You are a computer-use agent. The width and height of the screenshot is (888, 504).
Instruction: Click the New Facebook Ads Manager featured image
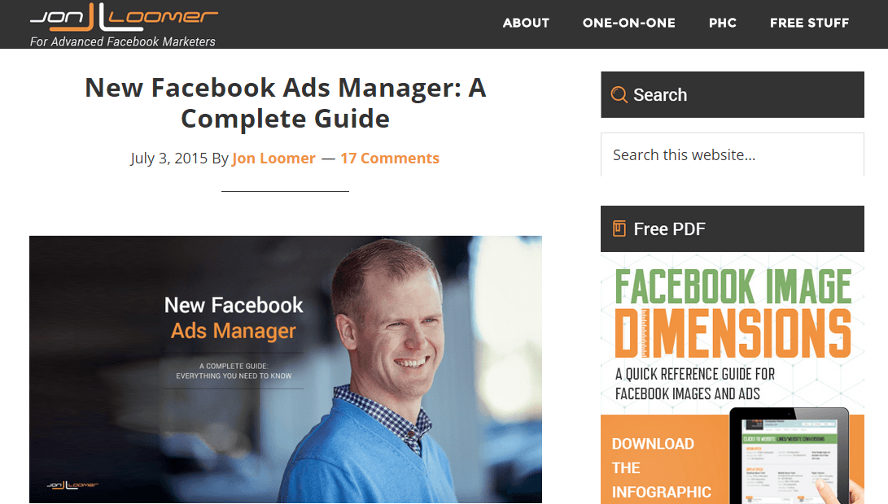click(286, 369)
